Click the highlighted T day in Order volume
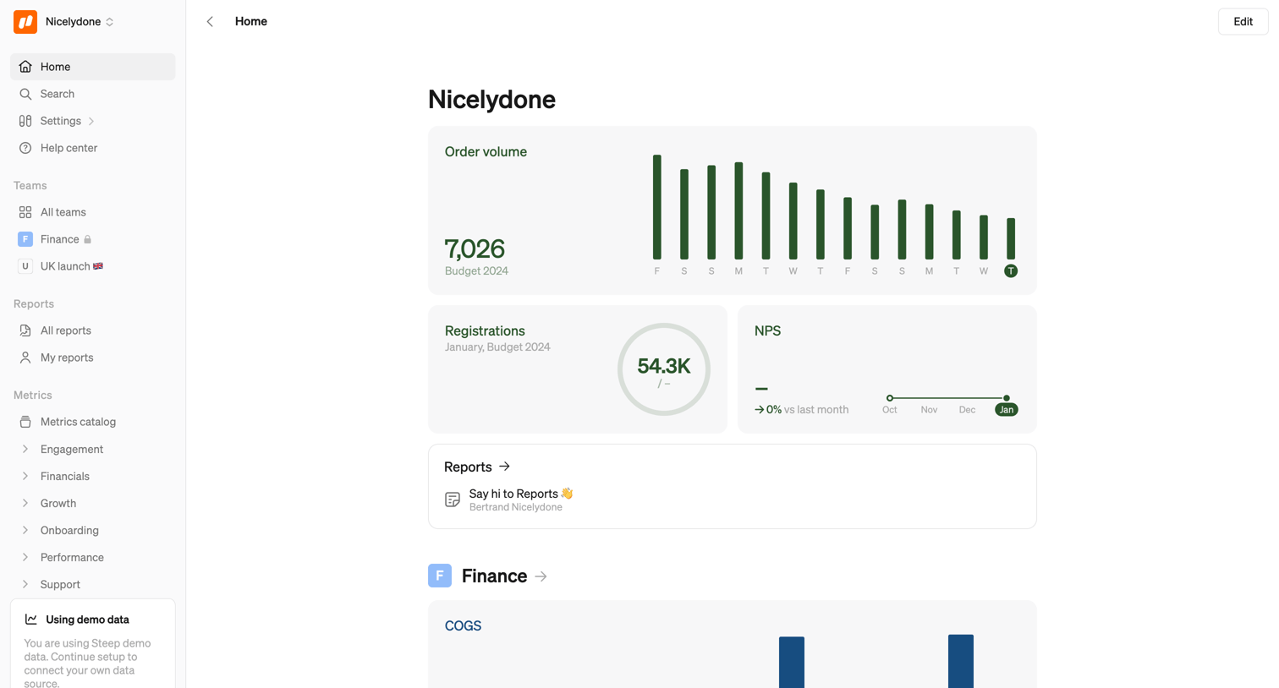The width and height of the screenshot is (1279, 688). click(x=1011, y=270)
